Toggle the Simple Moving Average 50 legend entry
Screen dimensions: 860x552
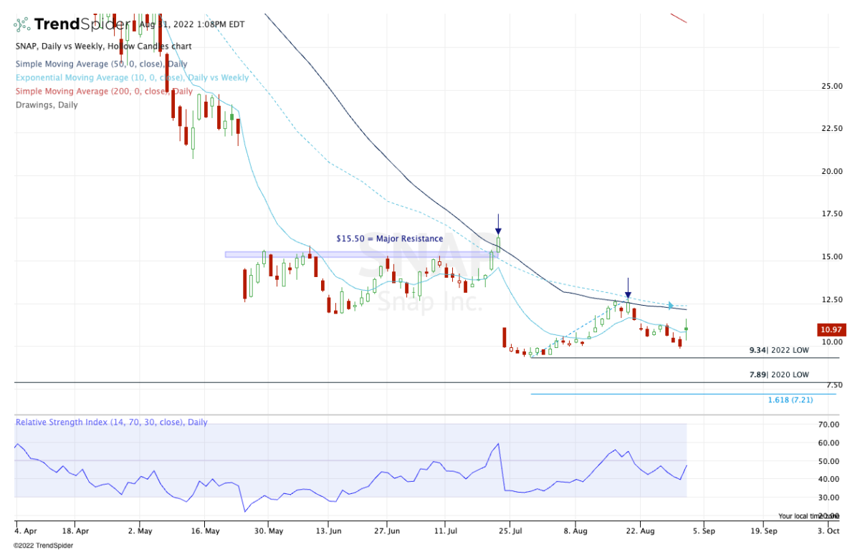coord(101,64)
